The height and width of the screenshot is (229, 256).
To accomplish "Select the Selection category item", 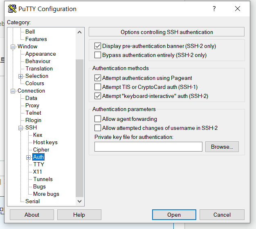I will coord(37,76).
